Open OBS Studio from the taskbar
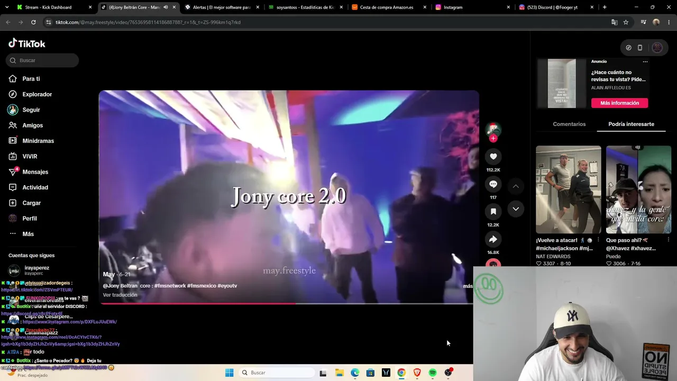This screenshot has width=677, height=381. tap(449, 373)
